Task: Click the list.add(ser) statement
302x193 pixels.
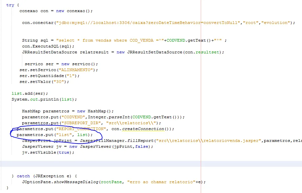Action: 30,93
